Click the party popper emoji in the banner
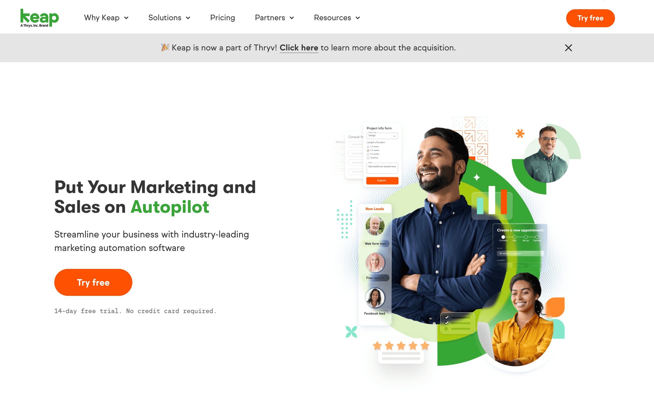Image resolution: width=654 pixels, height=393 pixels. pos(165,47)
